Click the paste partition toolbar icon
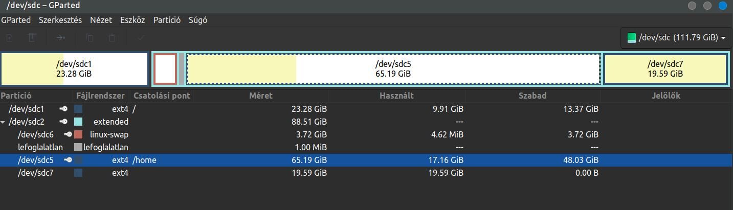The image size is (733, 210). 112,37
